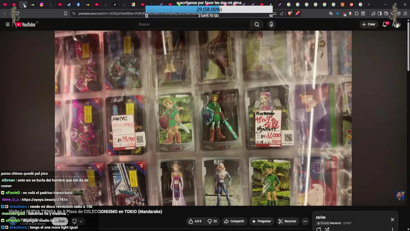Click the tab search icon in toolbar
The width and height of the screenshot is (410, 231).
click(x=363, y=13)
